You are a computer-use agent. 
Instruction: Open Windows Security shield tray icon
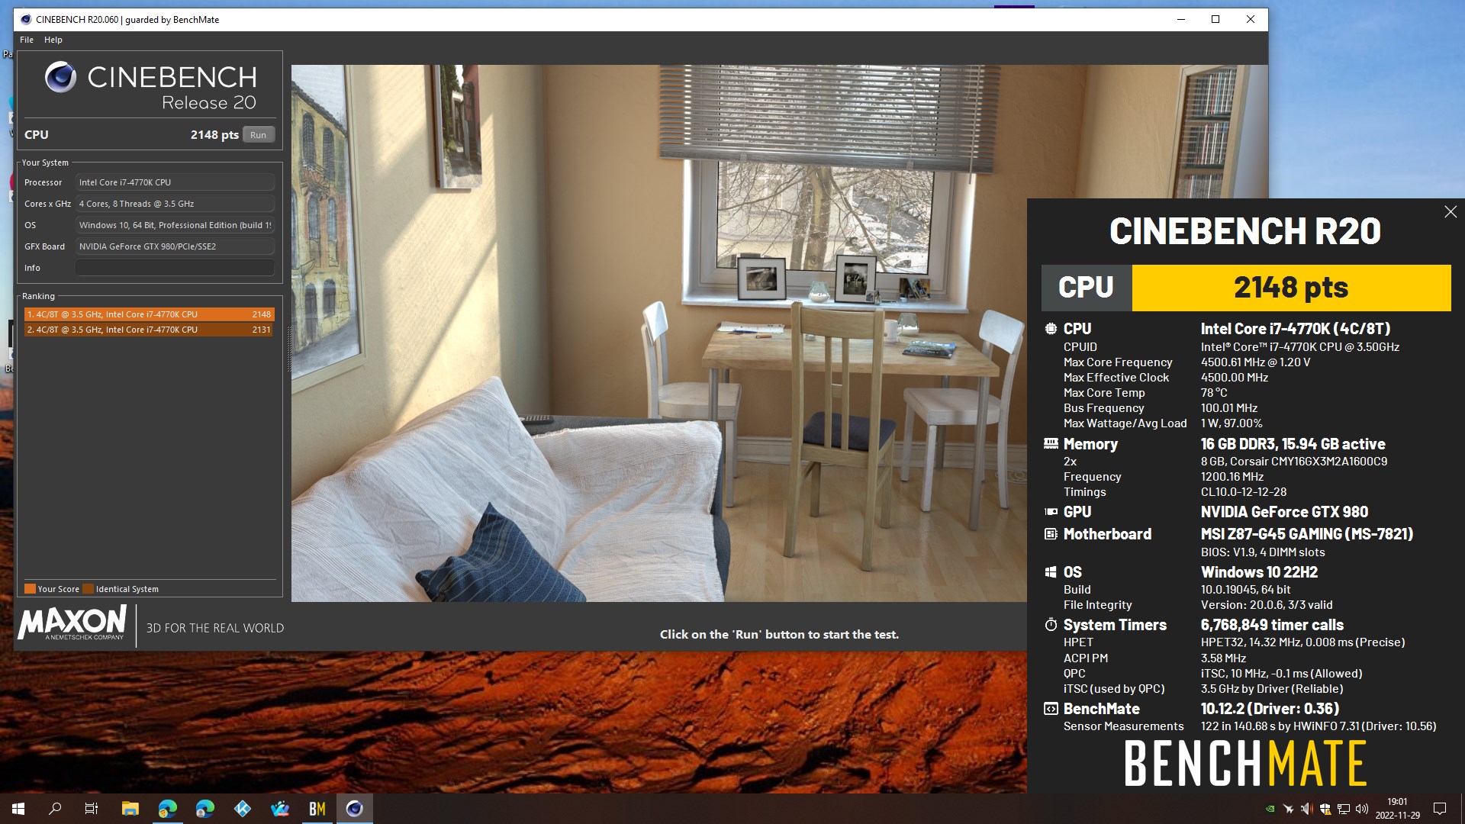tap(1325, 809)
